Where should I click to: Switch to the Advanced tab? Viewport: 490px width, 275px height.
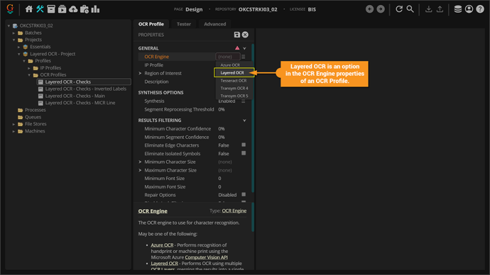(215, 24)
